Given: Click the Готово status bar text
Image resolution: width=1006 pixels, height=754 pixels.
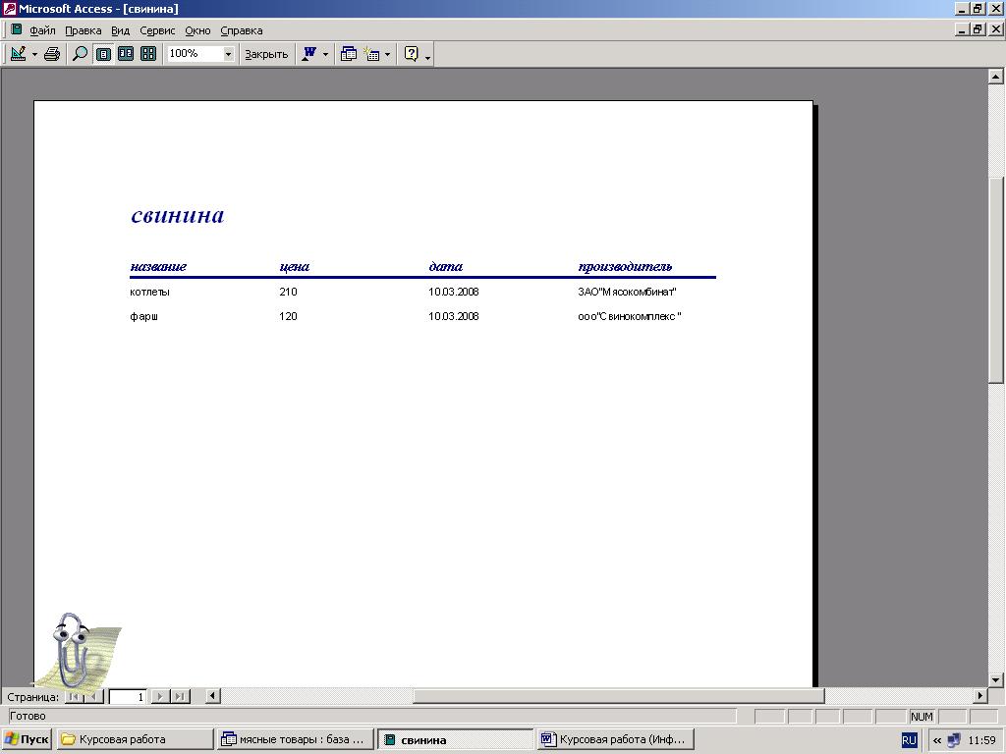Looking at the screenshot, I should pyautogui.click(x=28, y=716).
